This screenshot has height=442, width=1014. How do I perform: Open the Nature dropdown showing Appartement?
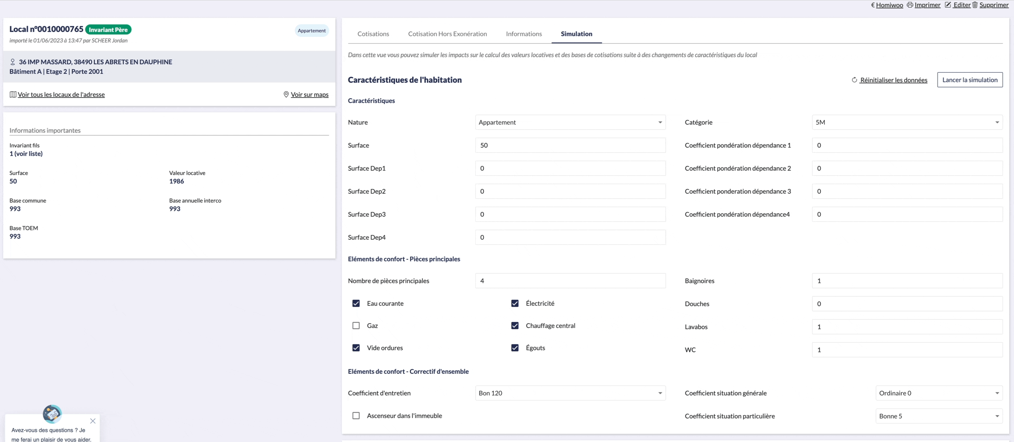570,122
